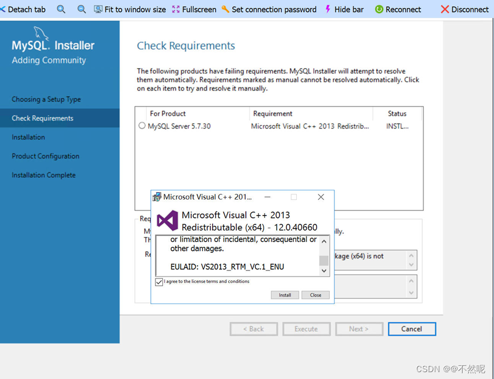Open Set connection password
494x379 pixels.
tap(269, 10)
